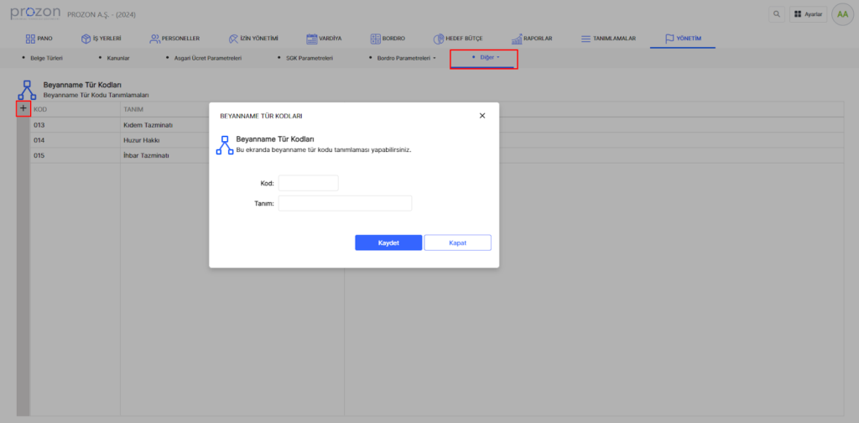Switch to the VARDİYA tab

click(324, 39)
